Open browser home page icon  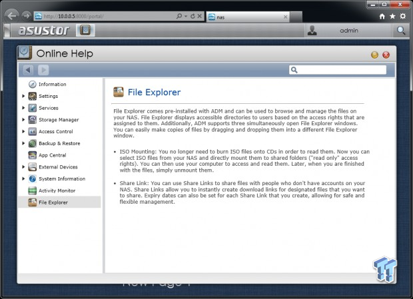tap(382, 17)
